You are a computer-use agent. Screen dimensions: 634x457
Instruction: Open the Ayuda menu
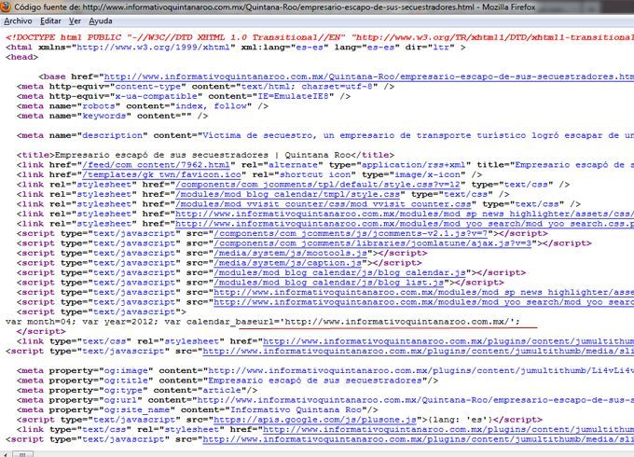(101, 21)
